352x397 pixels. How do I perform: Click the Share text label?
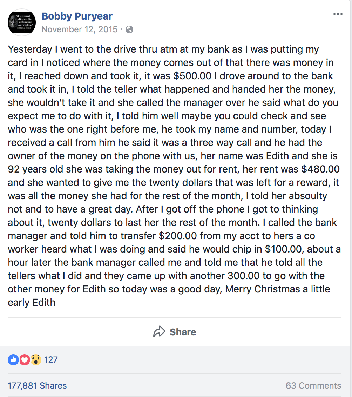pos(183,332)
